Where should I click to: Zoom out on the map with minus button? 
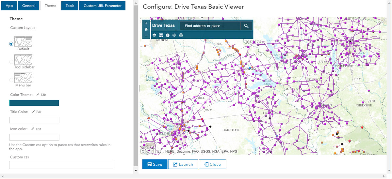[146, 36]
